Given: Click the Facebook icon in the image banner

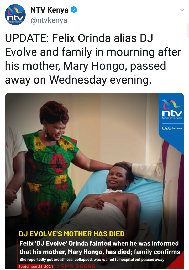Looking at the screenshot, I should pyautogui.click(x=164, y=128).
